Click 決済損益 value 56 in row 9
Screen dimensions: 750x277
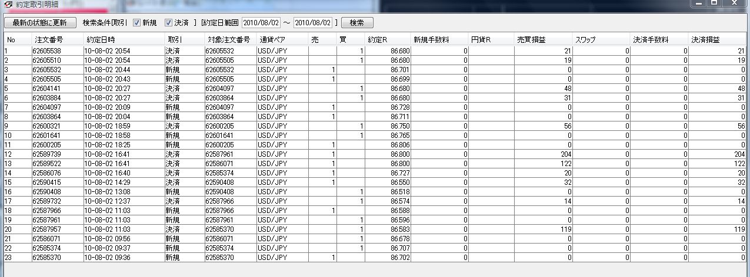point(741,126)
